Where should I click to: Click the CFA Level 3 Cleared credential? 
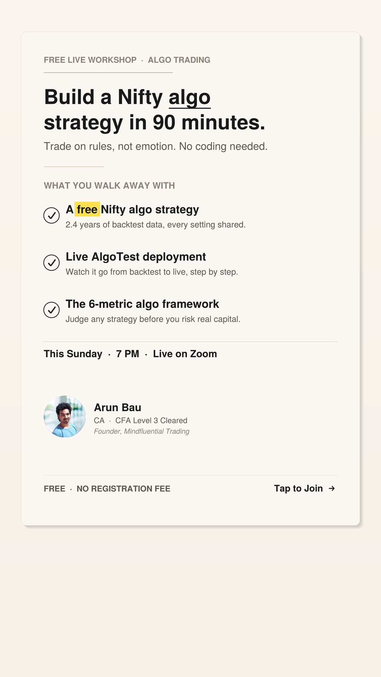[151, 420]
